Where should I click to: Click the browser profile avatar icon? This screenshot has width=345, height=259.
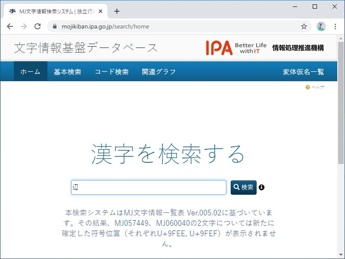pos(321,26)
